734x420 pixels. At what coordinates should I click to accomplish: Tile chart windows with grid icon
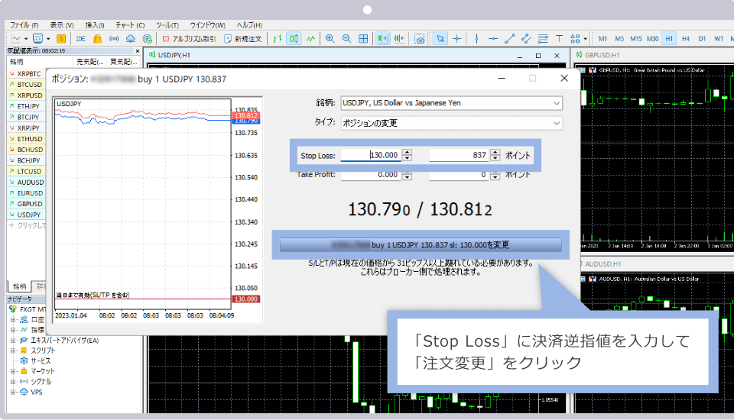(363, 39)
